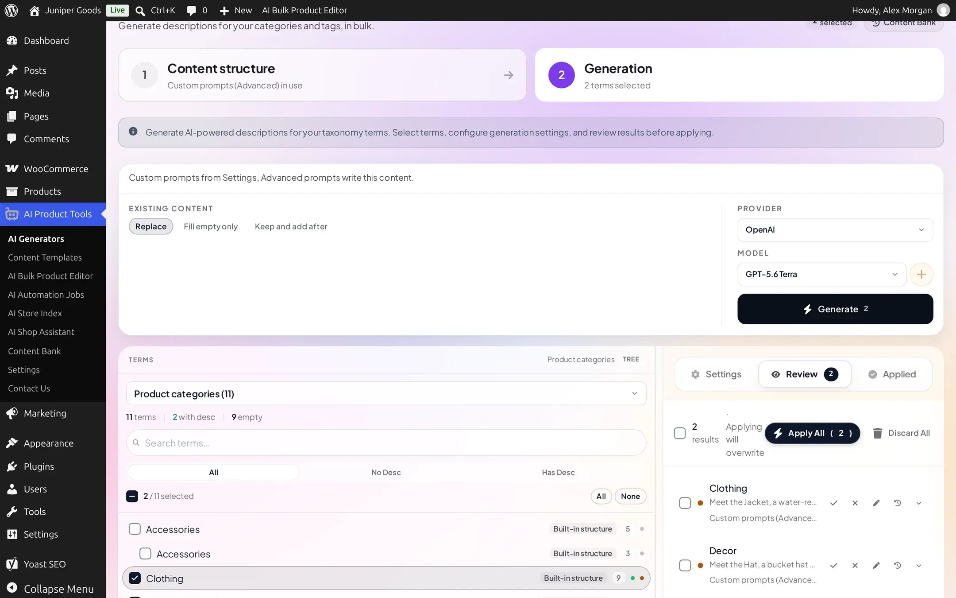
Task: Edit the Decor result with pencil icon
Action: (876, 566)
